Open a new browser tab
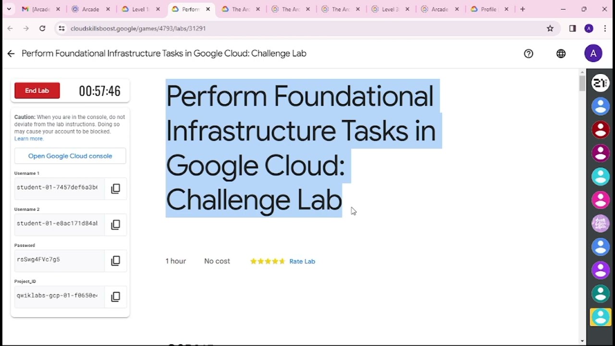 pos(522,9)
